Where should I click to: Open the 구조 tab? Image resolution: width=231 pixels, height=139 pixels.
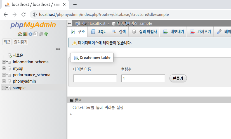click(x=78, y=32)
